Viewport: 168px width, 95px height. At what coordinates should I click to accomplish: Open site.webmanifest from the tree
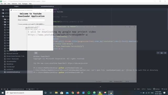point(11,61)
